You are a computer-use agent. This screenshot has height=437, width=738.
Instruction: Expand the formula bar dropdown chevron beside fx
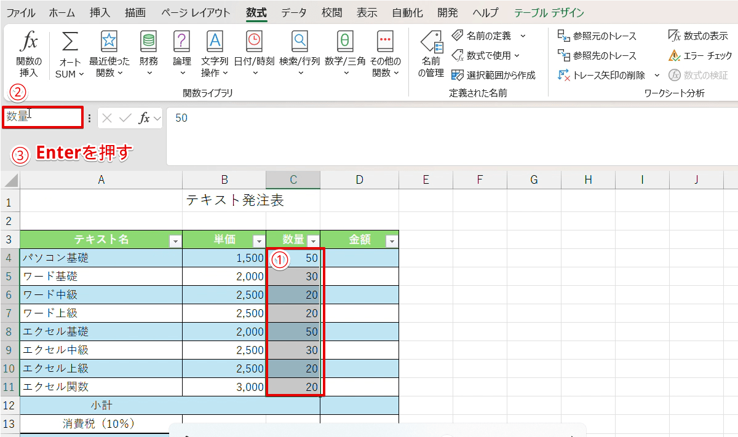(x=157, y=118)
